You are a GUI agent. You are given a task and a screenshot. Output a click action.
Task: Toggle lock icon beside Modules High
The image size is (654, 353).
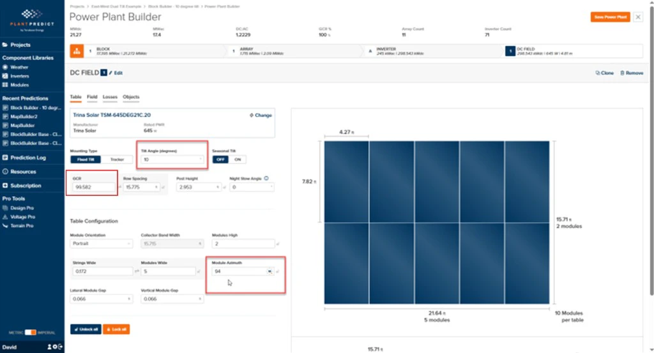[278, 244]
